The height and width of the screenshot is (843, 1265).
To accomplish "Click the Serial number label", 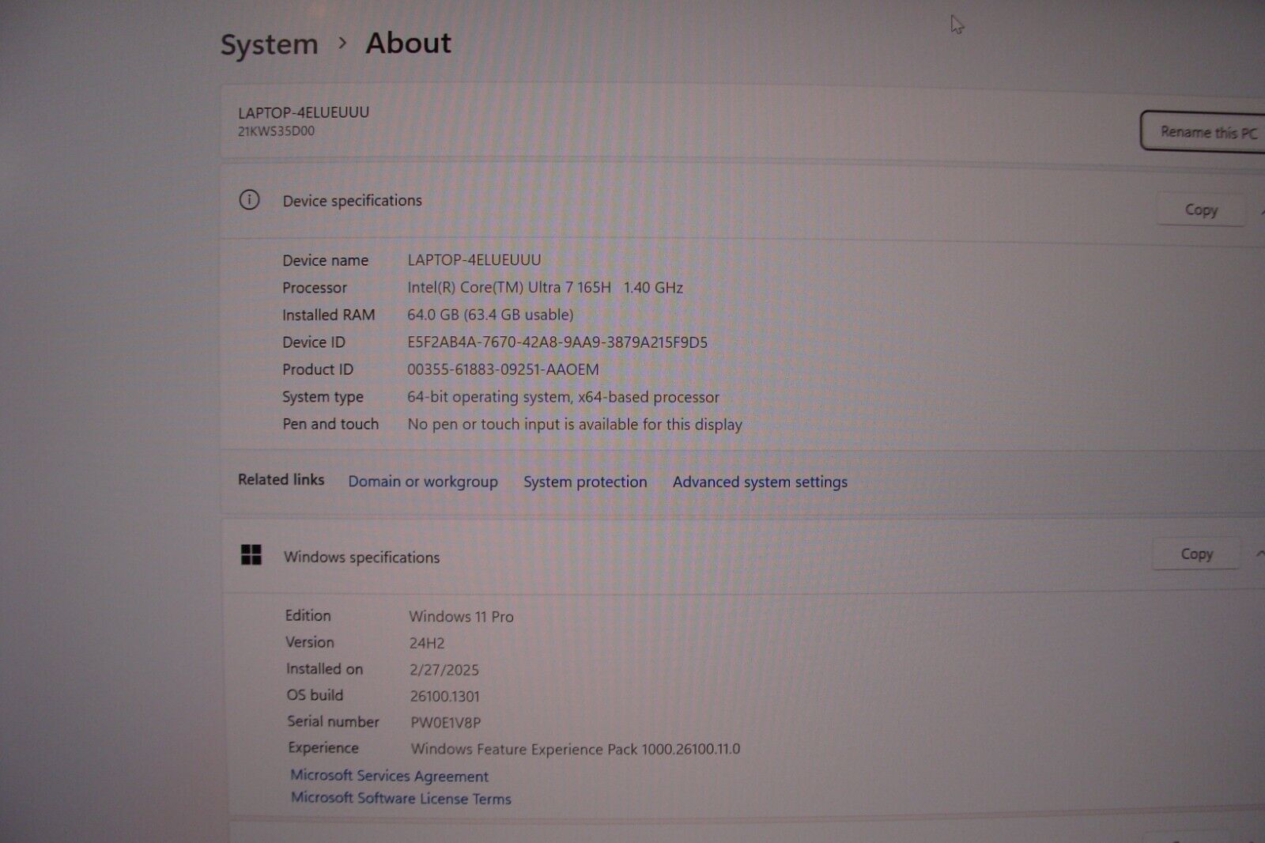I will tap(333, 721).
